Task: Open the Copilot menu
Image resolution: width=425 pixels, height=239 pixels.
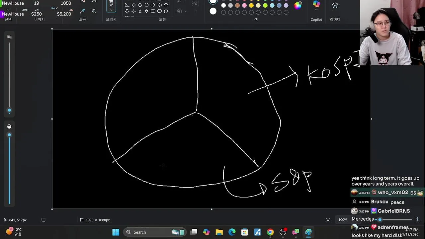Action: (316, 10)
